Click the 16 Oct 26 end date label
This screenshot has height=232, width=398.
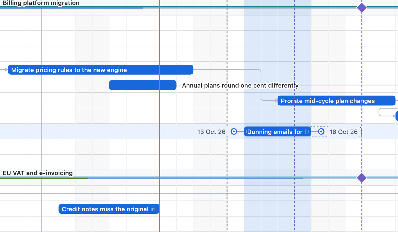coord(344,132)
